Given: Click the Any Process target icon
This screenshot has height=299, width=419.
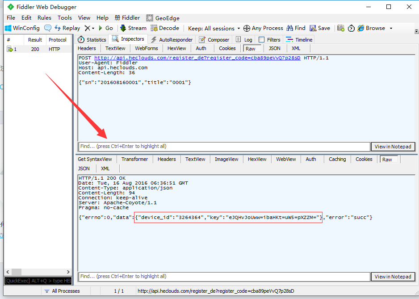Looking at the screenshot, I should click(x=247, y=28).
